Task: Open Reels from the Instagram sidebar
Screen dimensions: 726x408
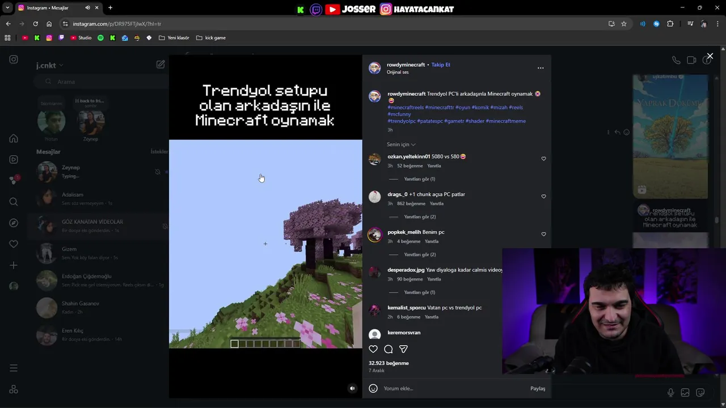Action: pyautogui.click(x=14, y=159)
